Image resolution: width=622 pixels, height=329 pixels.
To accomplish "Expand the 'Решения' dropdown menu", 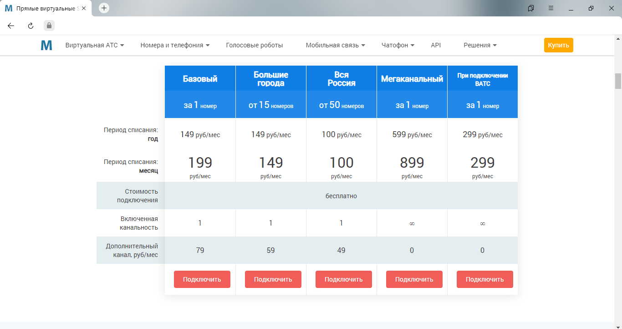I will pyautogui.click(x=480, y=45).
